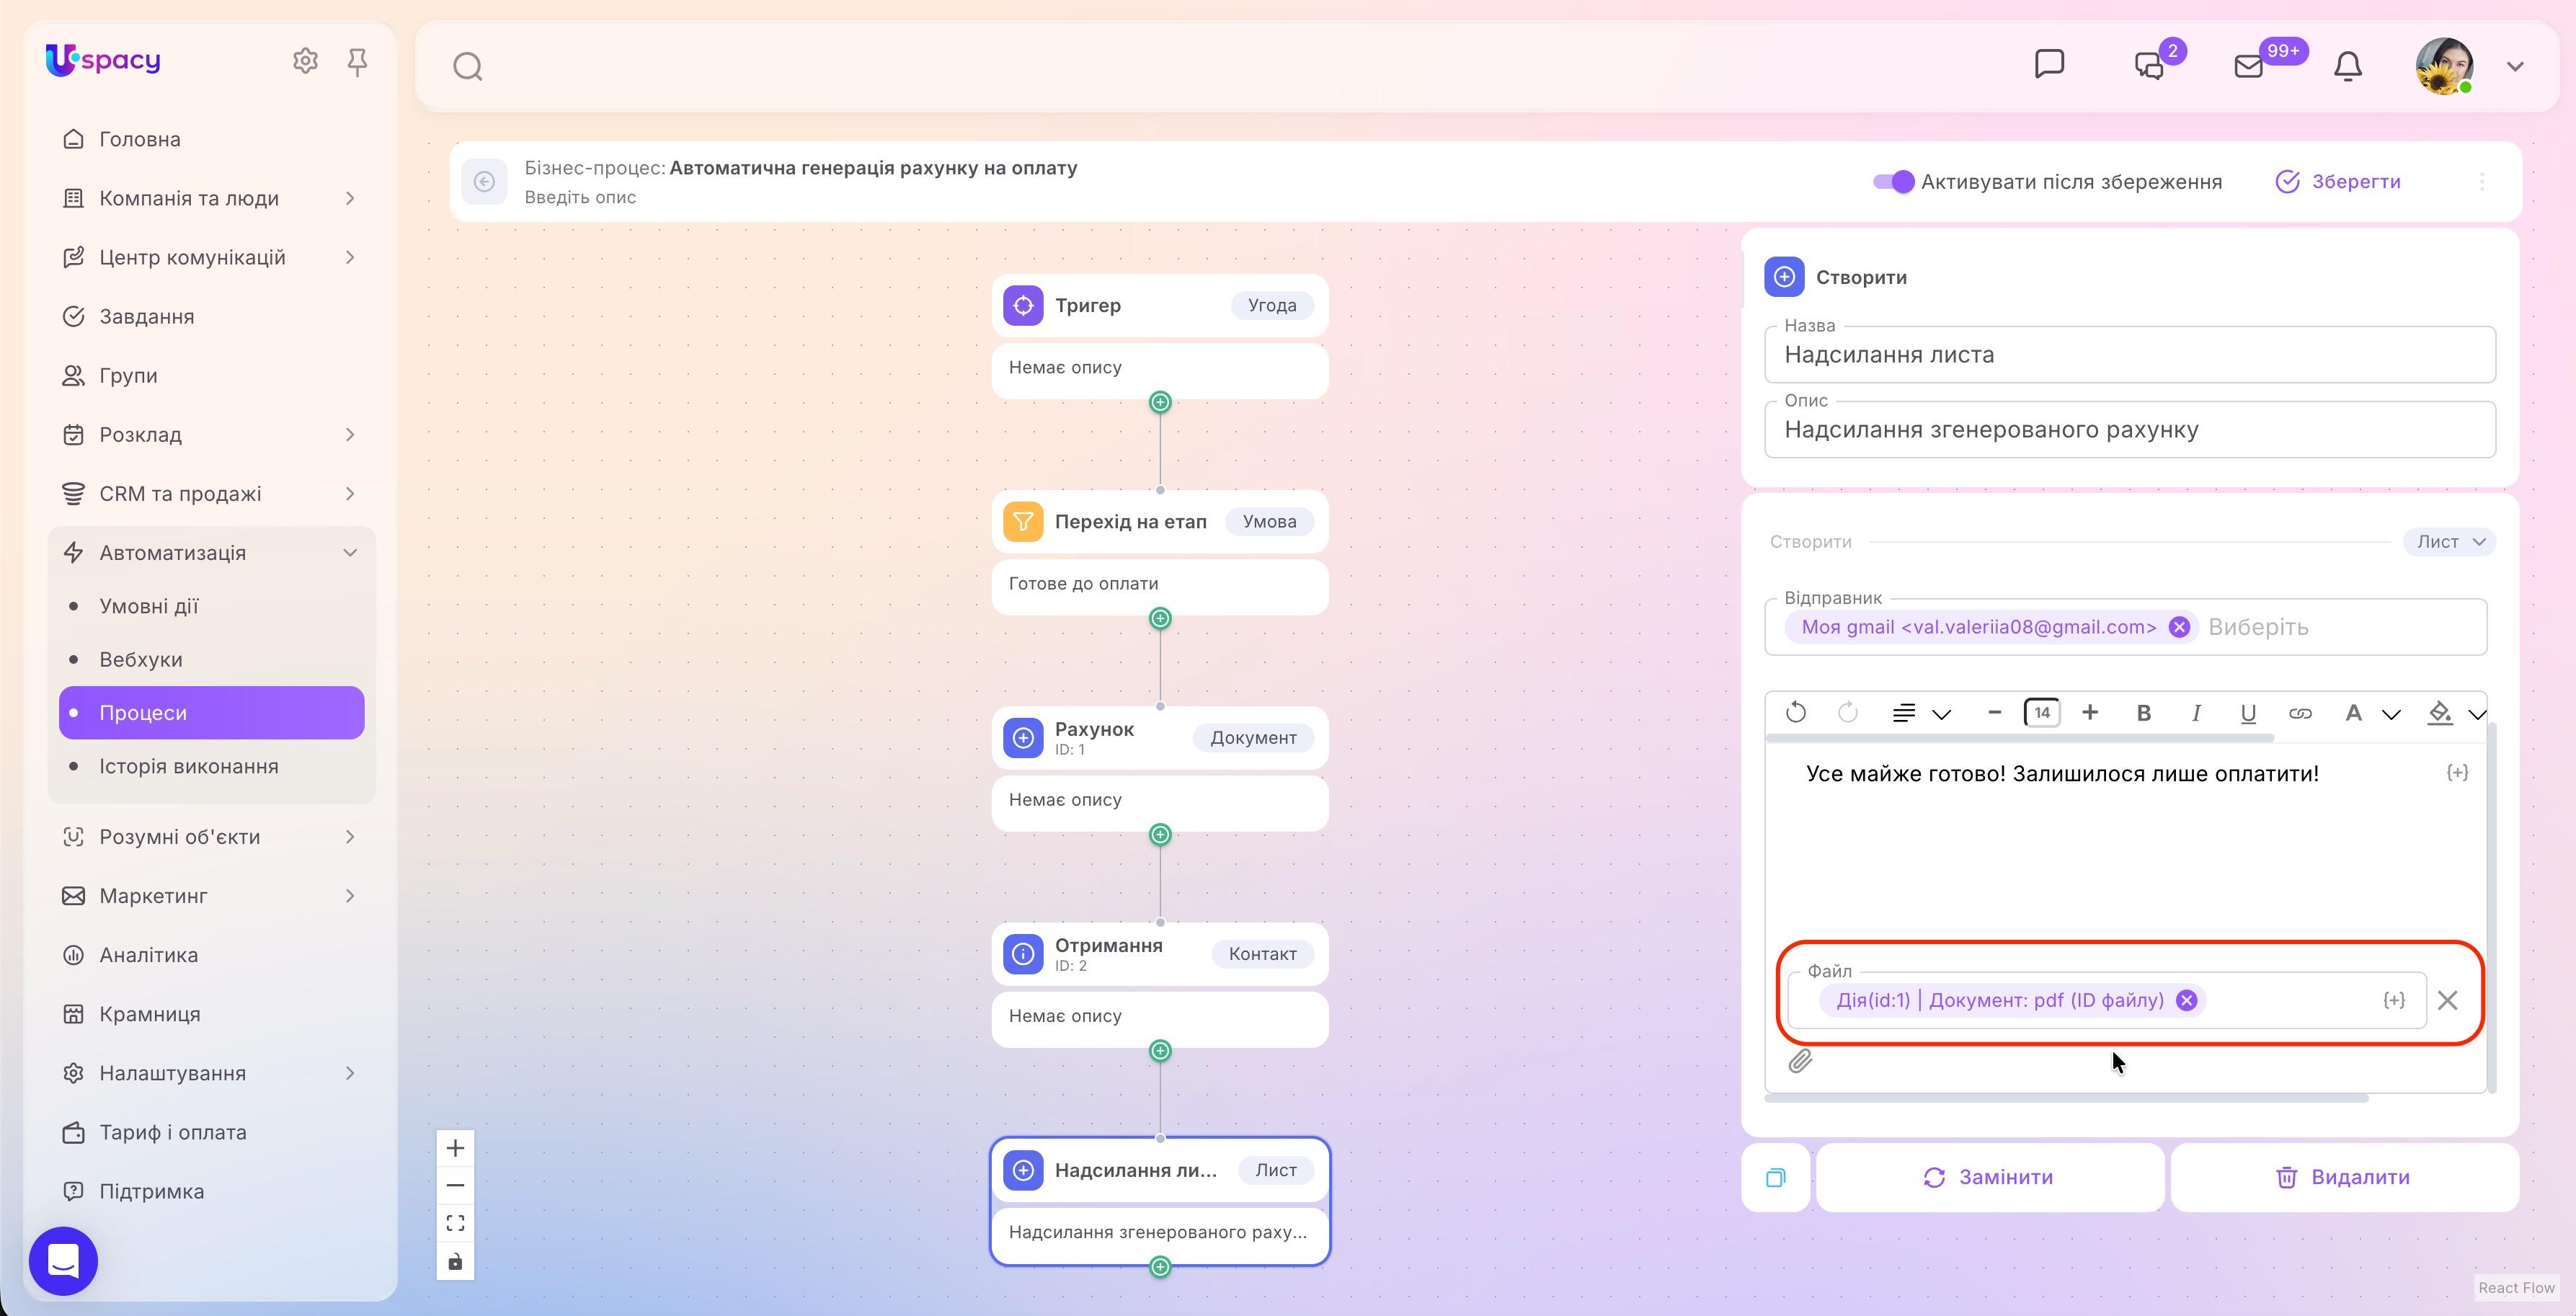Remove the Документ pdf file chip
The height and width of the screenshot is (1316, 2576).
pyautogui.click(x=2186, y=1000)
